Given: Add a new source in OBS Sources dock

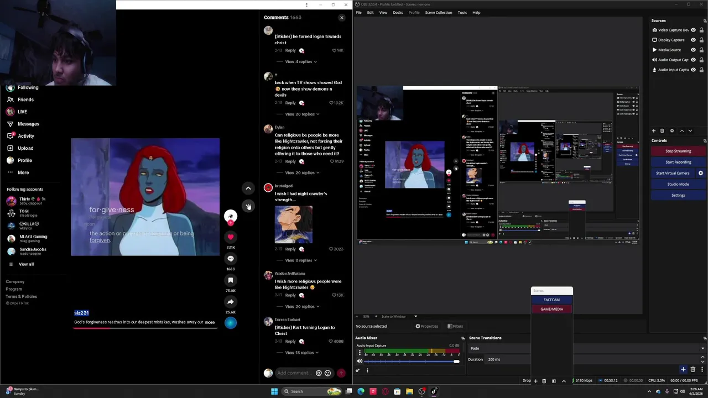Looking at the screenshot, I should [x=654, y=131].
